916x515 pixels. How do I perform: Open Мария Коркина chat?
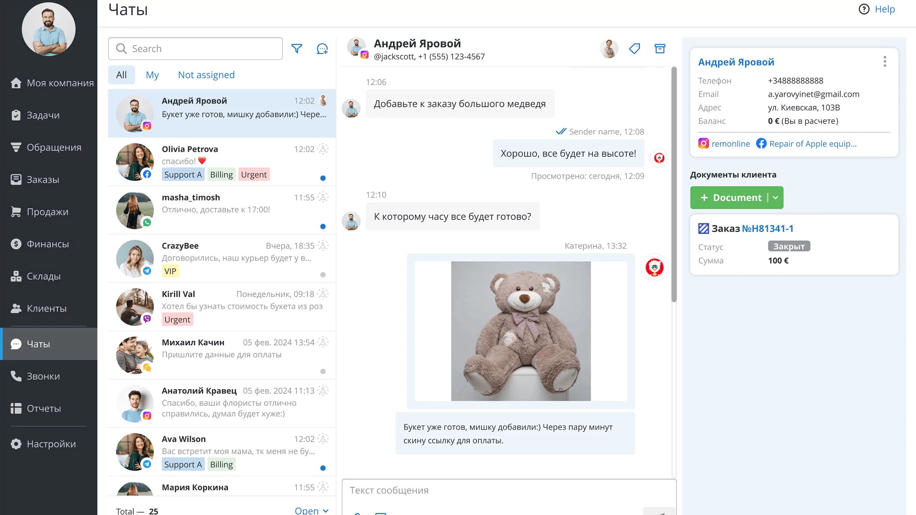(x=222, y=486)
